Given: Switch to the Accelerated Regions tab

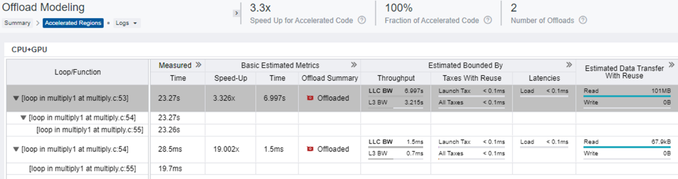Looking at the screenshot, I should tap(73, 23).
